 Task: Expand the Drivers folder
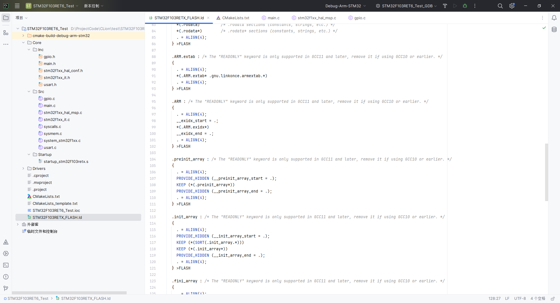23,168
